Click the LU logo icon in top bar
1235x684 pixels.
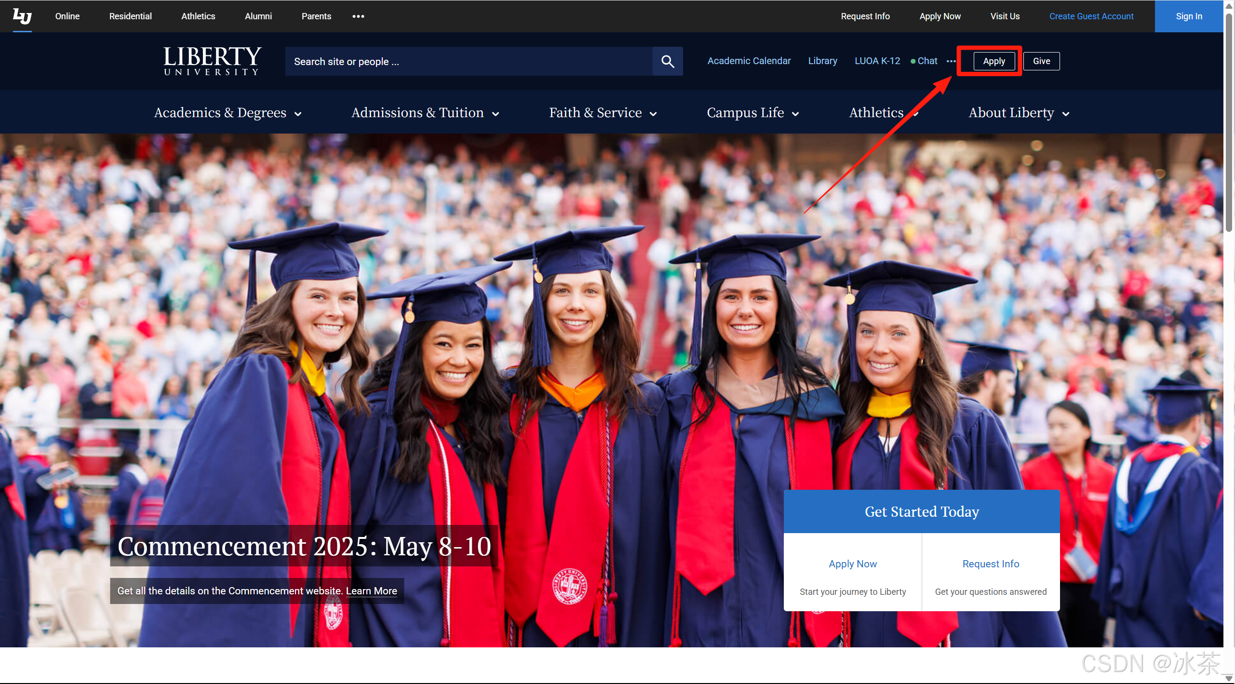click(x=22, y=16)
